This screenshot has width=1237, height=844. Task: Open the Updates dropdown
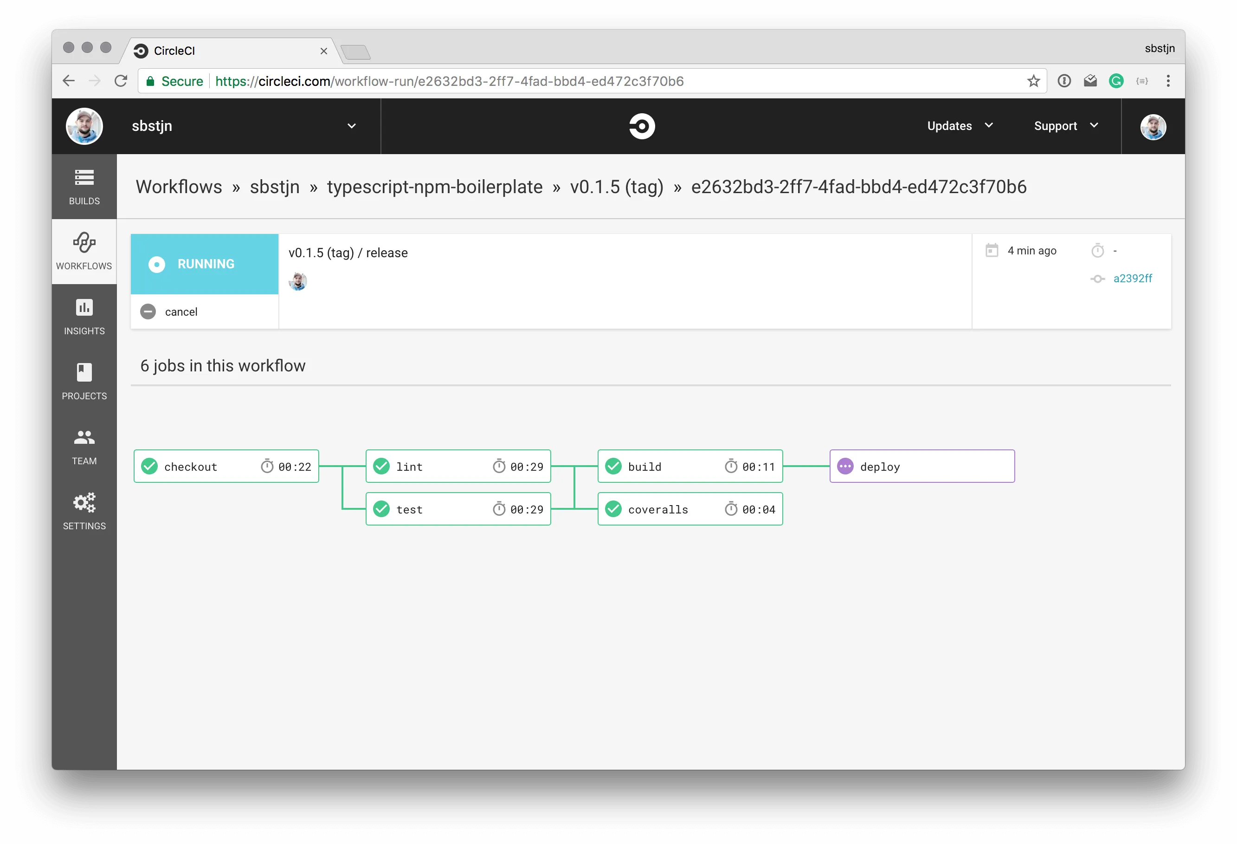click(x=958, y=126)
